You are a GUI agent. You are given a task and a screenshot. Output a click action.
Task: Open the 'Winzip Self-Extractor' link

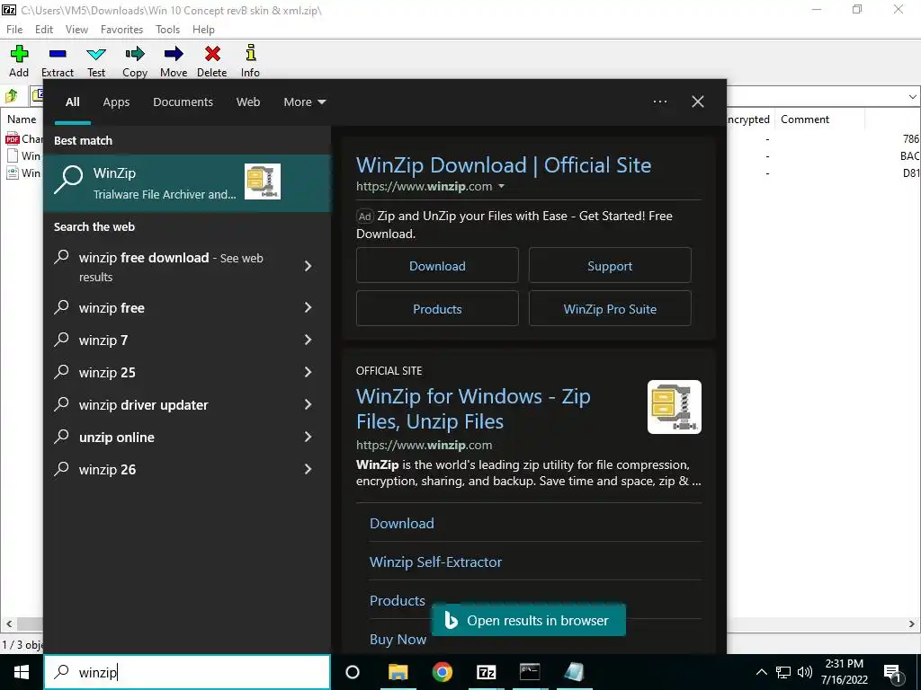[436, 562]
